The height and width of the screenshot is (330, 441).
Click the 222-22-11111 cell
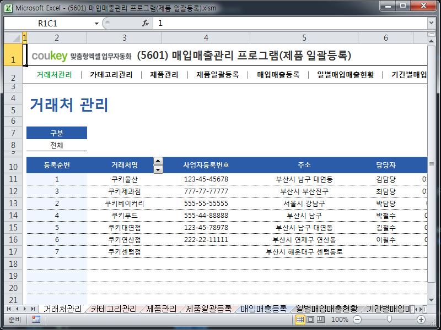point(206,240)
